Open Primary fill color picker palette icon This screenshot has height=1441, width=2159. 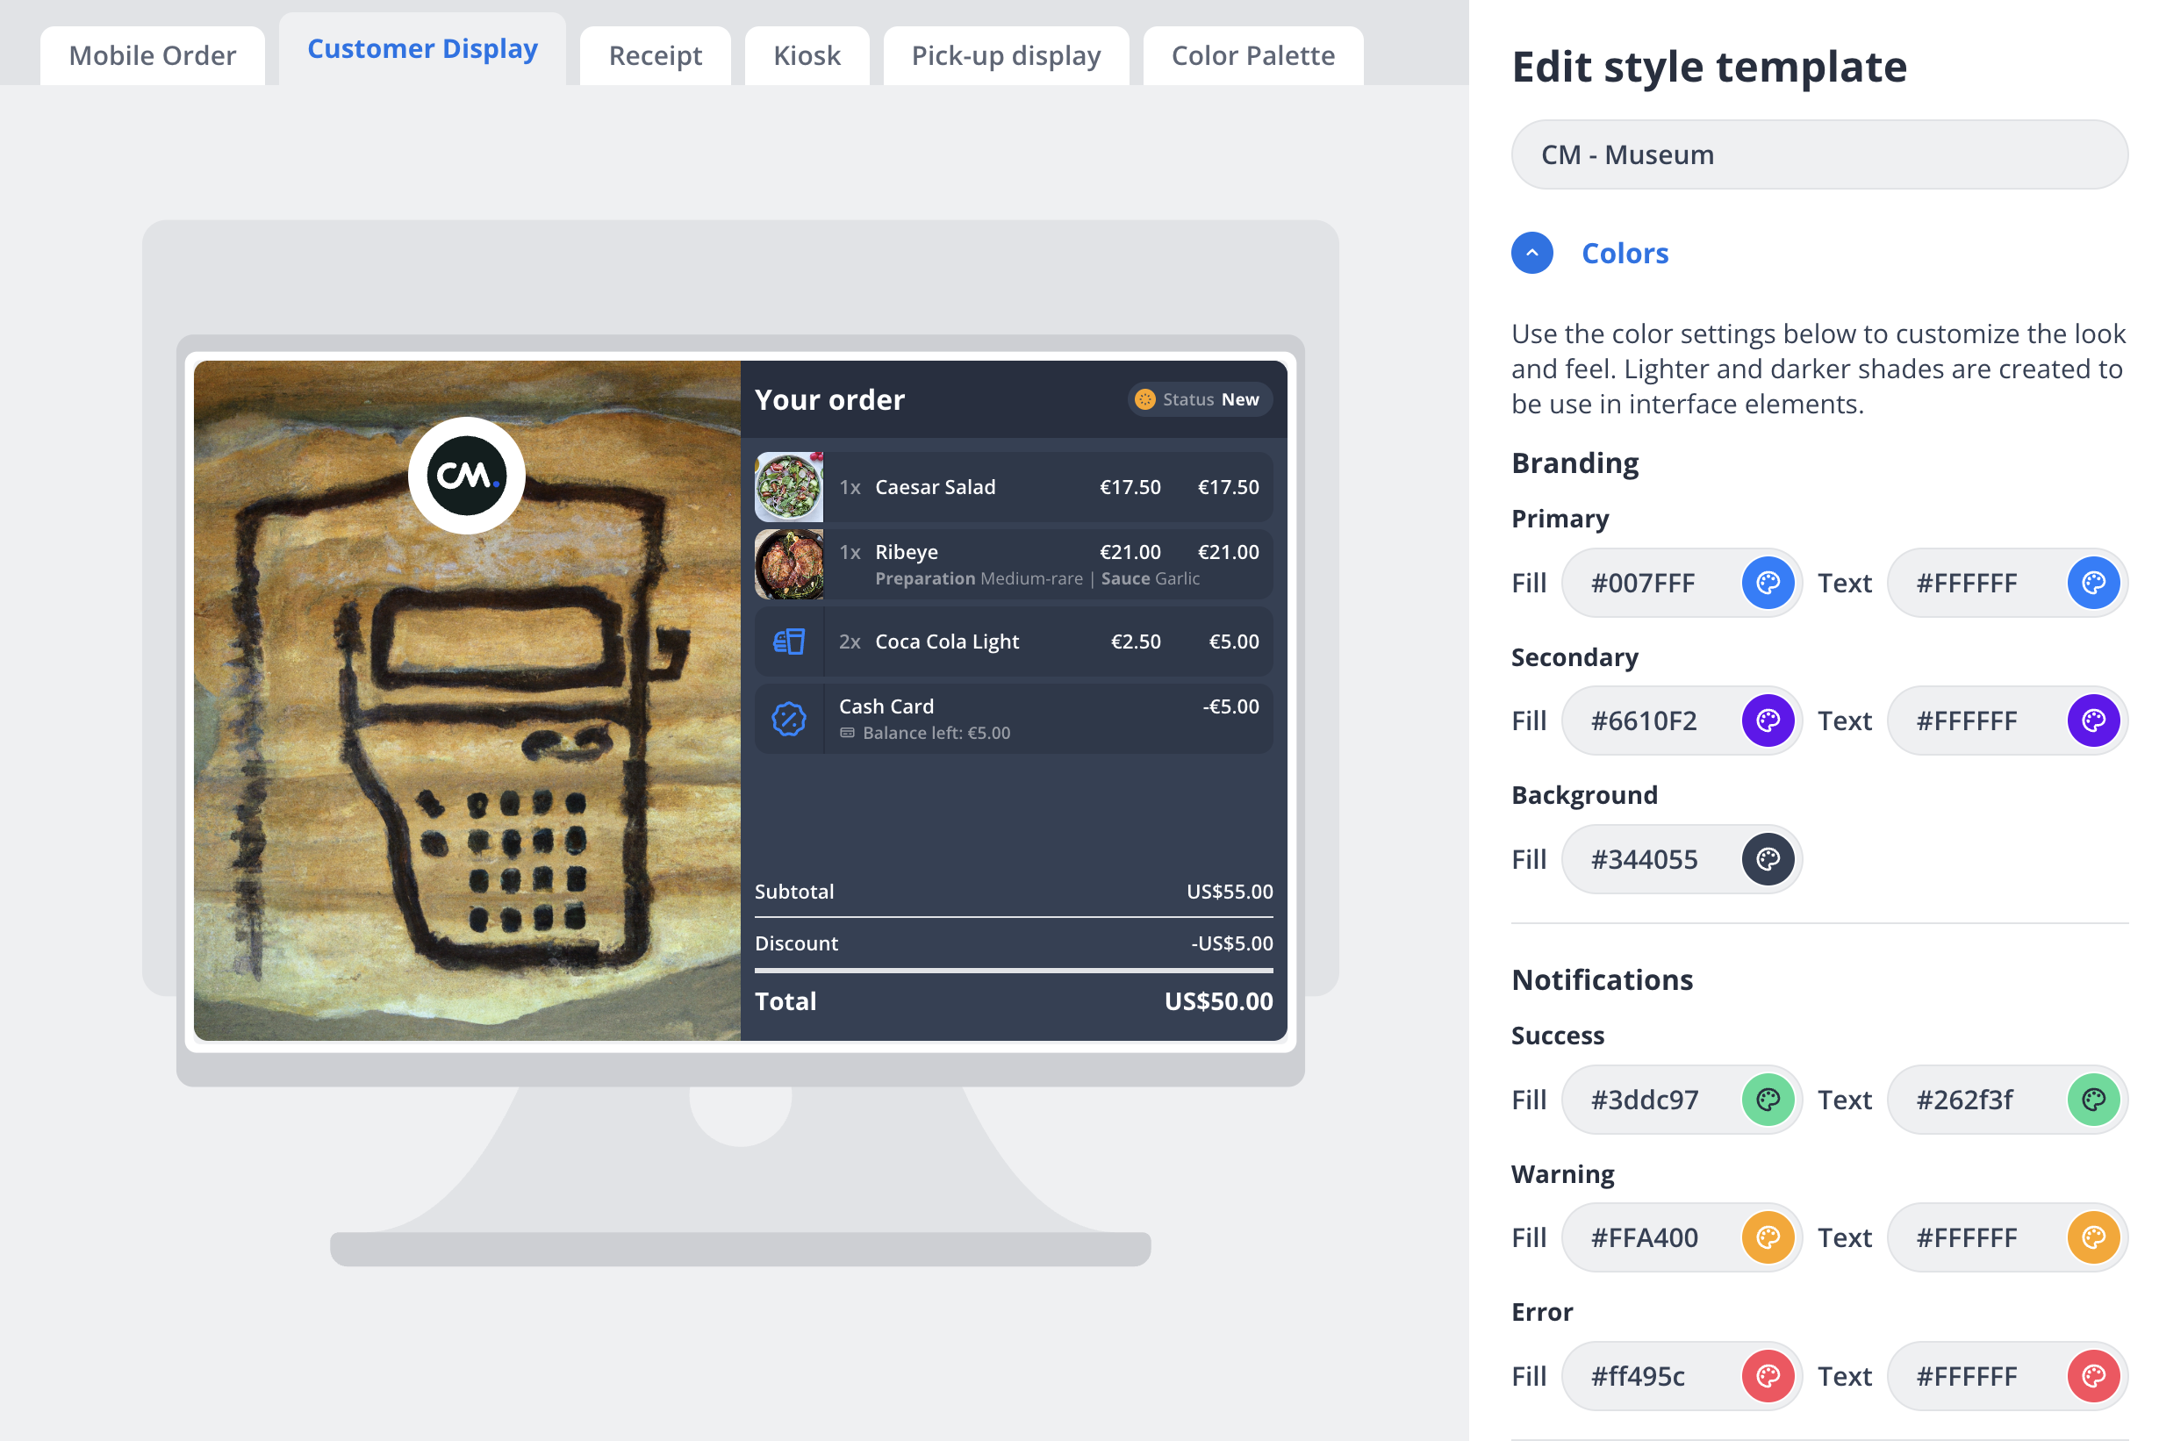tap(1767, 583)
